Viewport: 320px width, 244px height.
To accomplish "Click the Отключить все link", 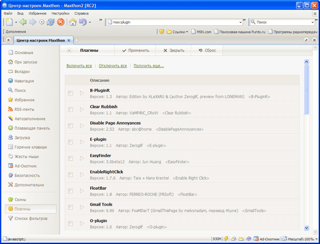I will point(113,66).
